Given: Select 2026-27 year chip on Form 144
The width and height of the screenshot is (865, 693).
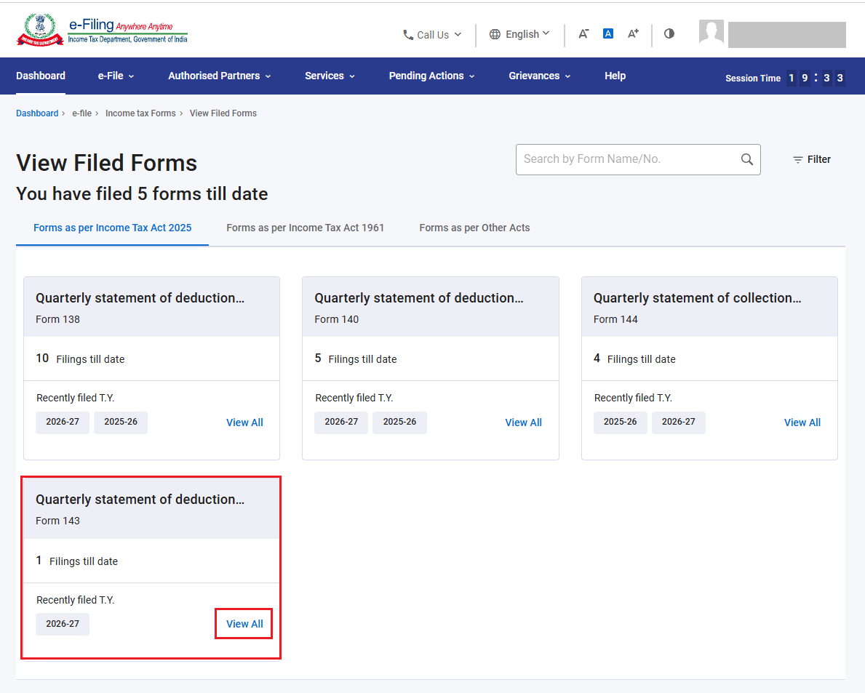Looking at the screenshot, I should 679,422.
